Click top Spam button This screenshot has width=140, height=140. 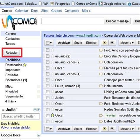point(78,43)
